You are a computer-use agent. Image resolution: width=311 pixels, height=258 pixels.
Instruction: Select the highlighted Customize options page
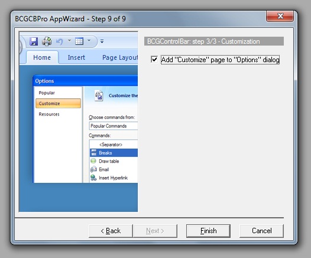(58, 104)
